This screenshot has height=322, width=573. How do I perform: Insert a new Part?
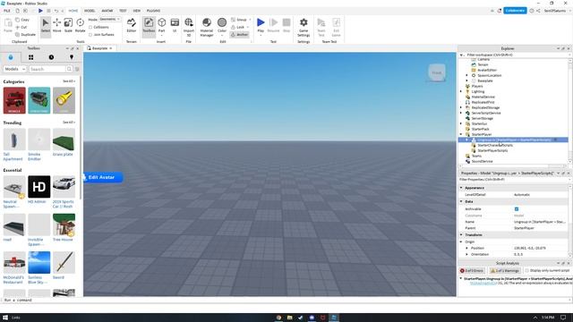pyautogui.click(x=161, y=26)
